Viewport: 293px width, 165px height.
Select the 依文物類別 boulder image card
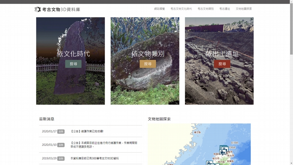pyautogui.click(x=145, y=61)
